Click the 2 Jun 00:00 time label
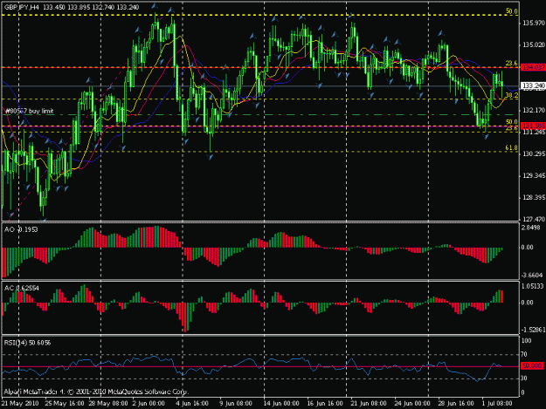This screenshot has height=409, width=546. pyautogui.click(x=149, y=404)
